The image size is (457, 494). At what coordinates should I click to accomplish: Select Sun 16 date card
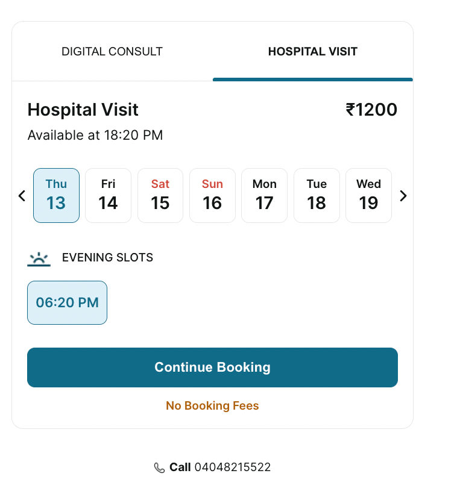[212, 195]
